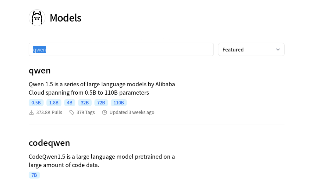Viewport: 319px width, 181px height.
Task: Click the Qwen 1.5 description text
Action: 102,88
